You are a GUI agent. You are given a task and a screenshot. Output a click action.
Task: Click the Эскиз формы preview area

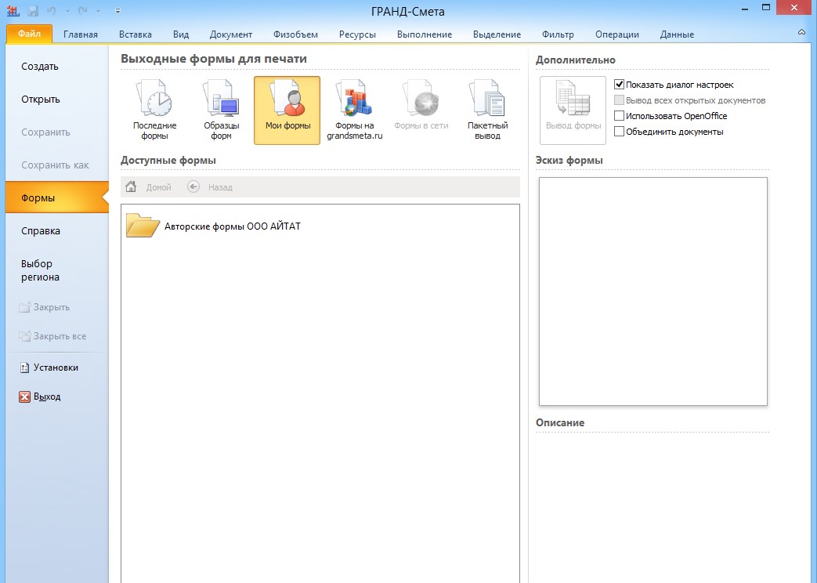point(653,291)
